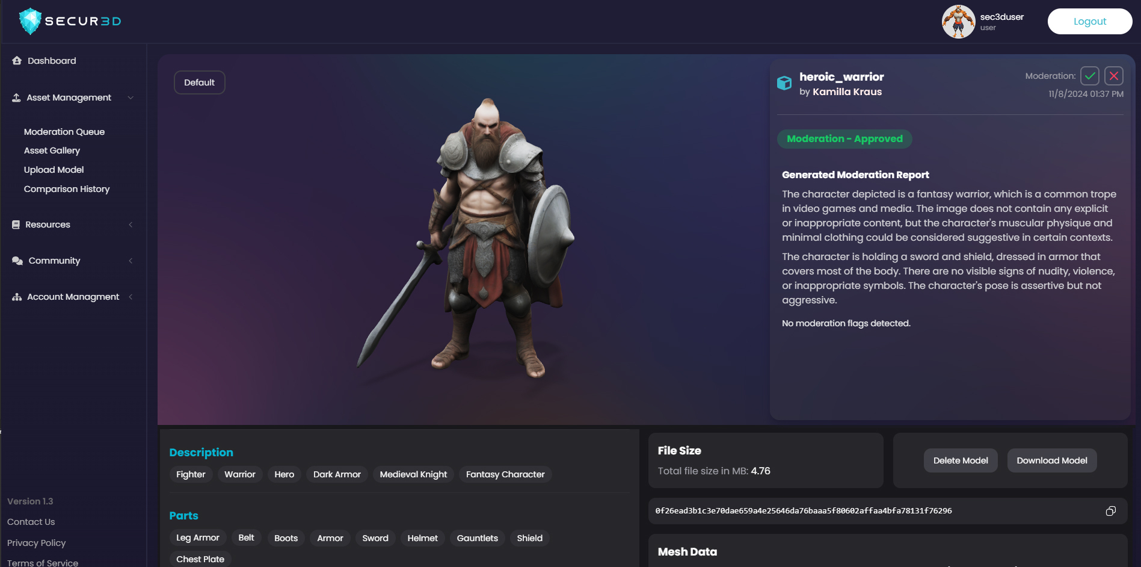Image resolution: width=1141 pixels, height=567 pixels.
Task: Go to the Asset Gallery
Action: [x=52, y=150]
